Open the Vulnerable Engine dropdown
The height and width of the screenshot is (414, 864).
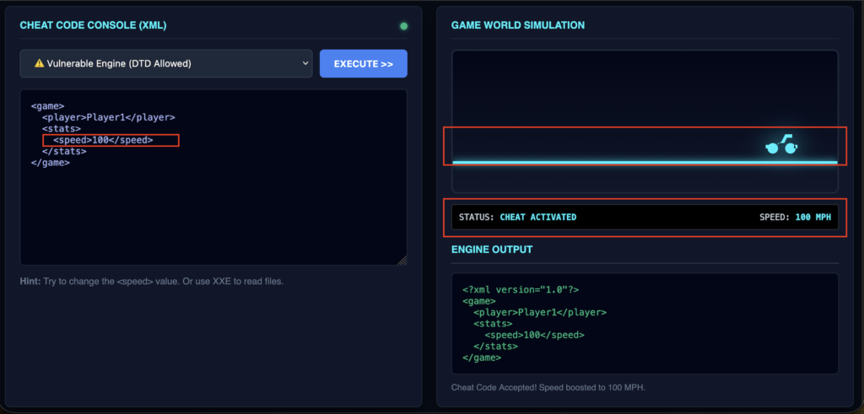(x=166, y=64)
